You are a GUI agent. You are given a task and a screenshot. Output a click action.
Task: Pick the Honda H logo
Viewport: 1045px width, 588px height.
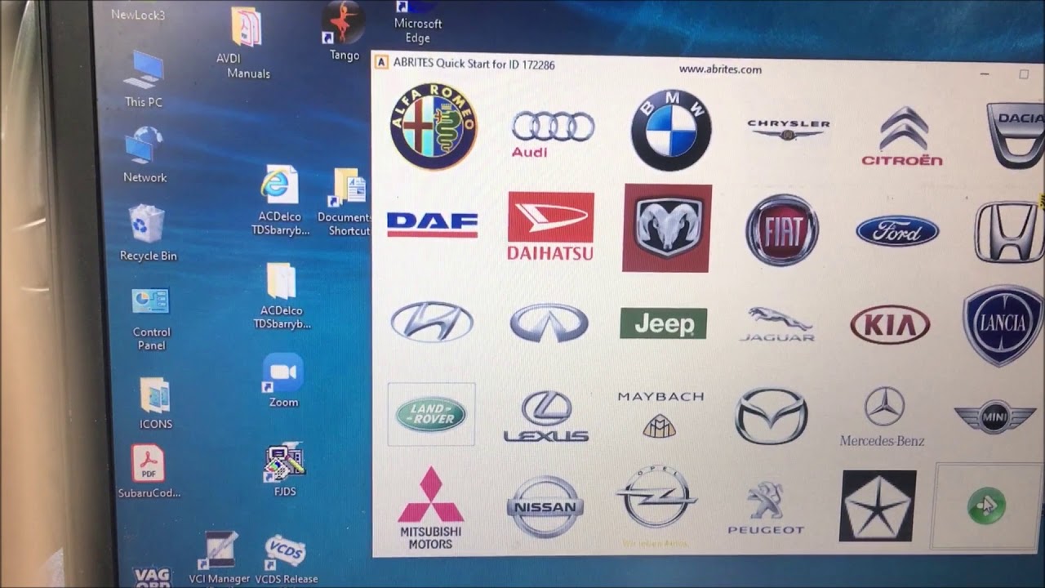click(1009, 233)
